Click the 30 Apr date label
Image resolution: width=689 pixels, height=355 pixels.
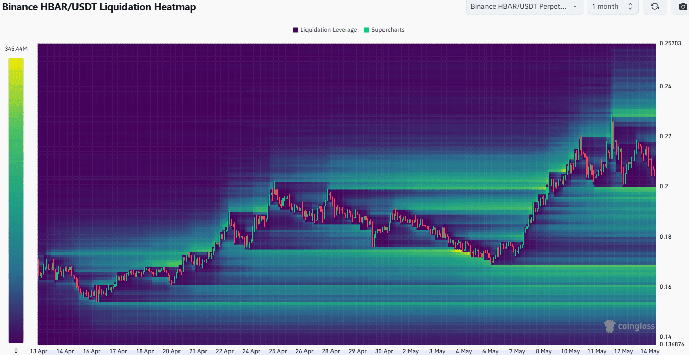[384, 351]
